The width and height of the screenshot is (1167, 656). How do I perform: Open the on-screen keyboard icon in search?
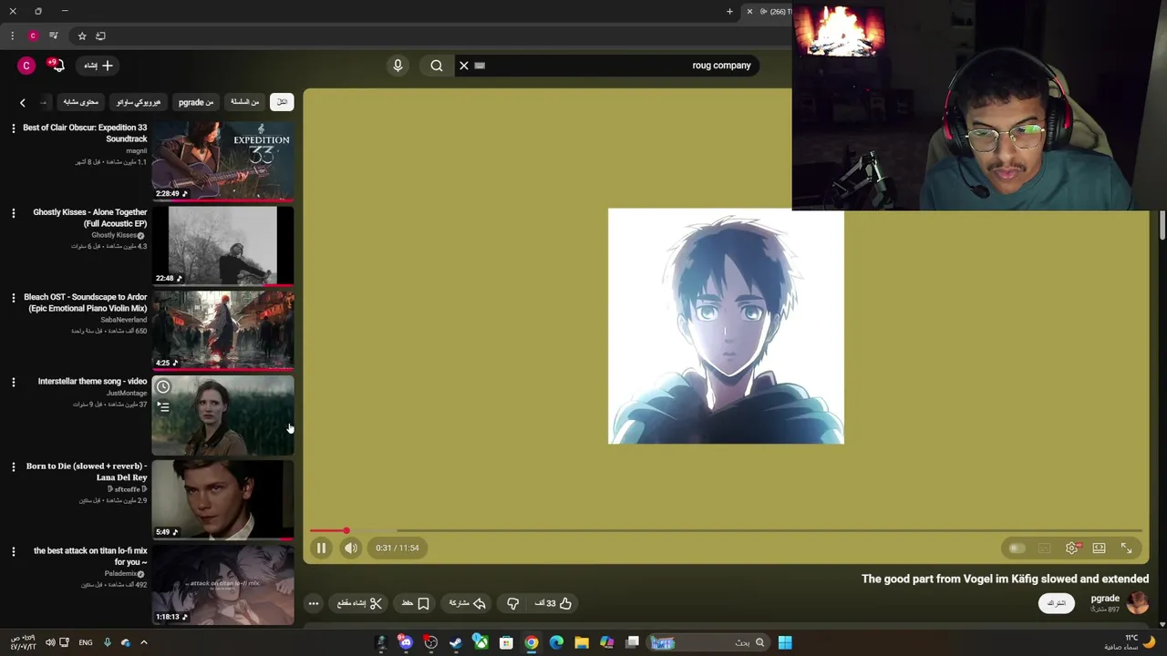pyautogui.click(x=480, y=66)
